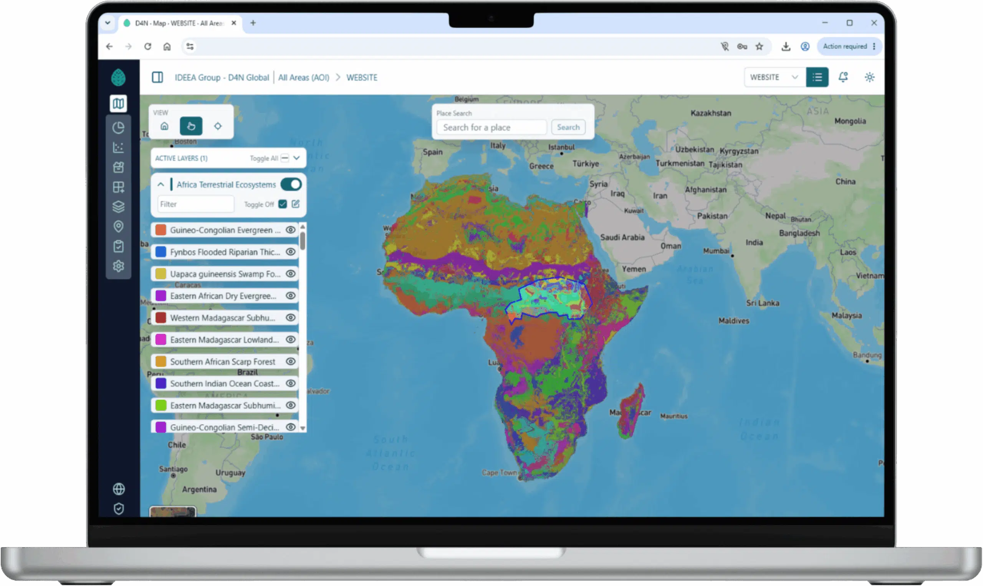Open browser tab search dropdown

point(108,23)
